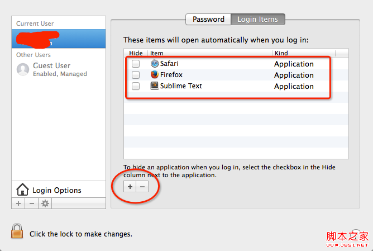Viewport: 373px width, 251px height.
Task: Click the Safari app icon in list
Action: (155, 64)
